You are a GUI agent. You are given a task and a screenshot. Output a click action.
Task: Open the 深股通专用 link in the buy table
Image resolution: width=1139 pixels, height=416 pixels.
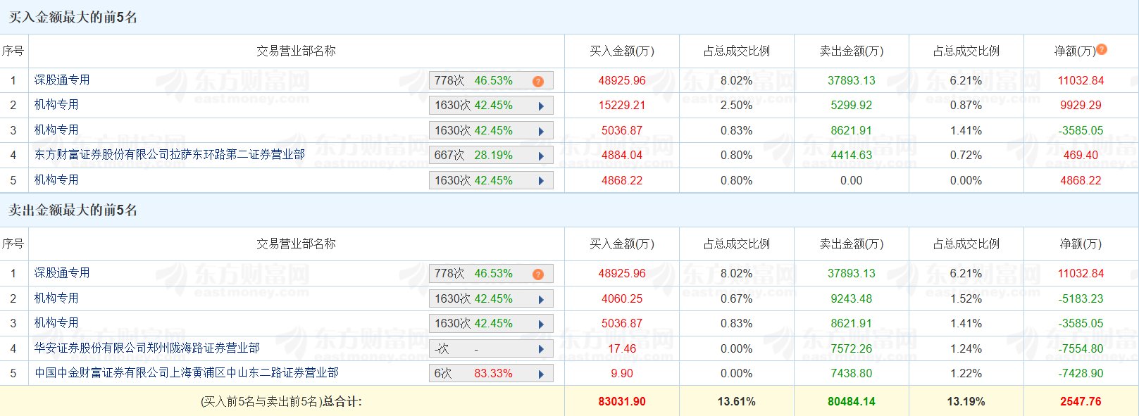[62, 80]
